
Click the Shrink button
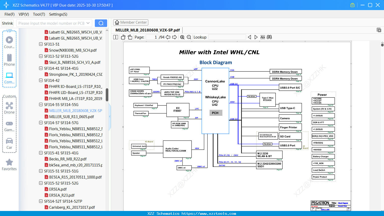pos(8,23)
